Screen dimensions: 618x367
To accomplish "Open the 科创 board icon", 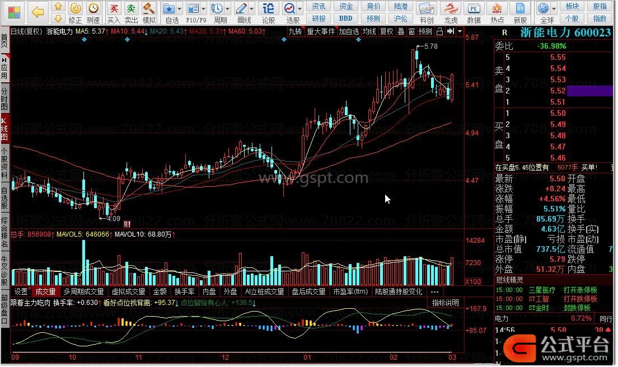I will pyautogui.click(x=427, y=13).
